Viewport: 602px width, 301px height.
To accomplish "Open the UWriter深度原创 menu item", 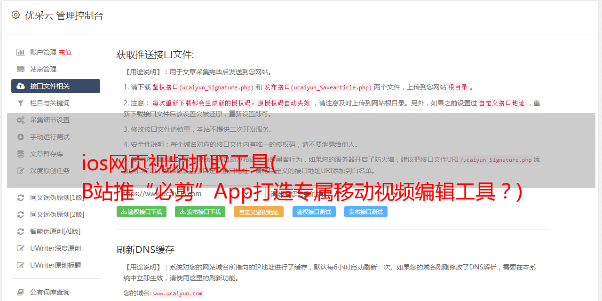I will click(x=55, y=248).
